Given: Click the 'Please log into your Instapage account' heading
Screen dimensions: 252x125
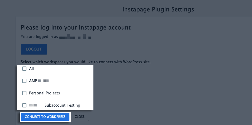Looking at the screenshot, I should click(76, 27).
